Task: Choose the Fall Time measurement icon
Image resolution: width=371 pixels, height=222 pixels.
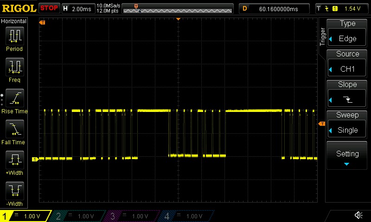Action: [x=14, y=129]
